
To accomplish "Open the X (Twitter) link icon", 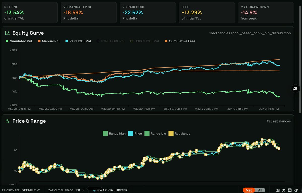I will pos(284,190).
